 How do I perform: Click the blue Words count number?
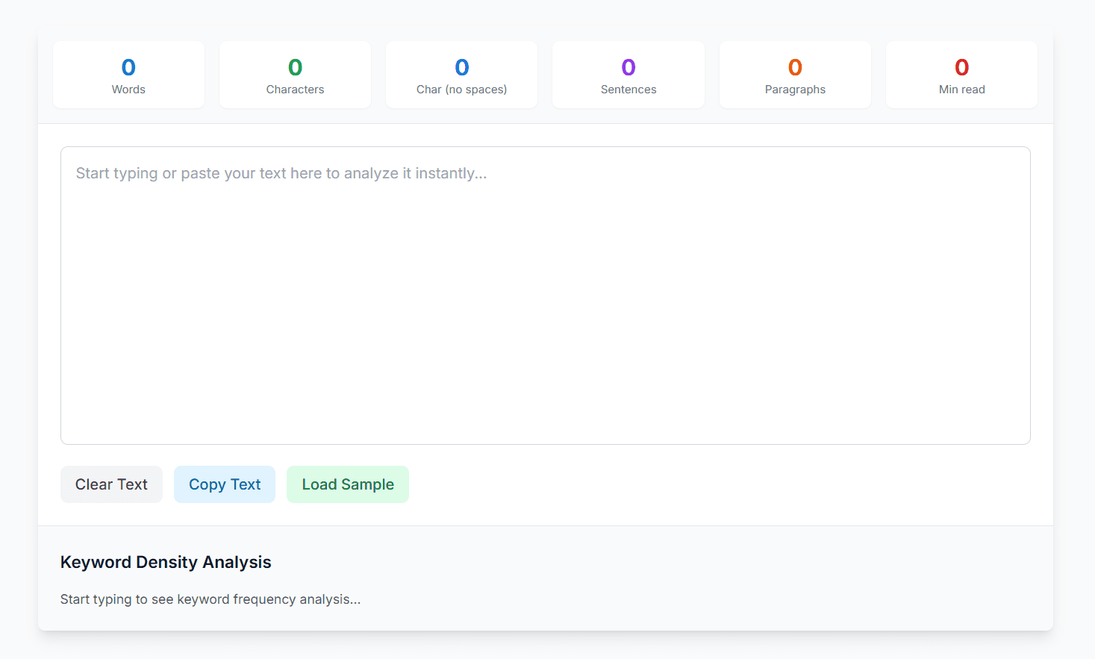128,68
